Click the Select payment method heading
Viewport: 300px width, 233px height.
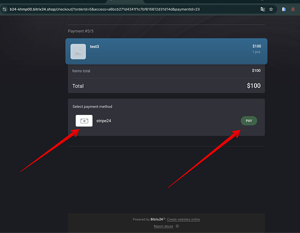[92, 106]
